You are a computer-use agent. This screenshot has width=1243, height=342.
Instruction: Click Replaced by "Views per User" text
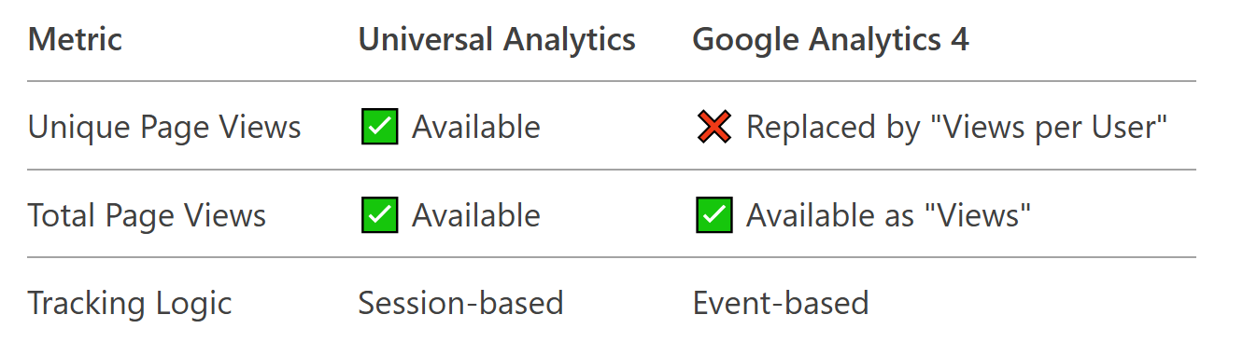(957, 128)
